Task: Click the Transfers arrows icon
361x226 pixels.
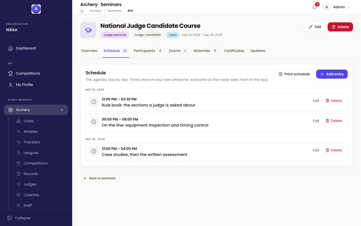Action: (19, 142)
